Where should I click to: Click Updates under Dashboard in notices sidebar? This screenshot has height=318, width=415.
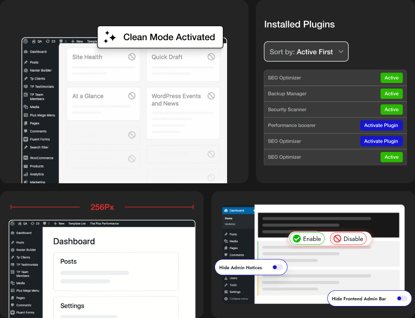(230, 224)
